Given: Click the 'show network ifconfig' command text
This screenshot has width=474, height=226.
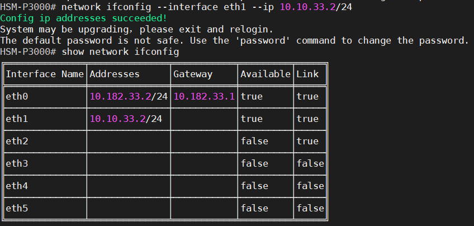Looking at the screenshot, I should [120, 51].
